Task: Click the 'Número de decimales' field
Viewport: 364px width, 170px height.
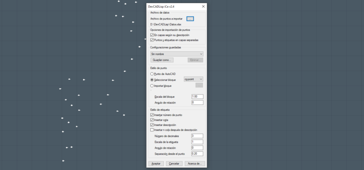Action: coord(197,136)
